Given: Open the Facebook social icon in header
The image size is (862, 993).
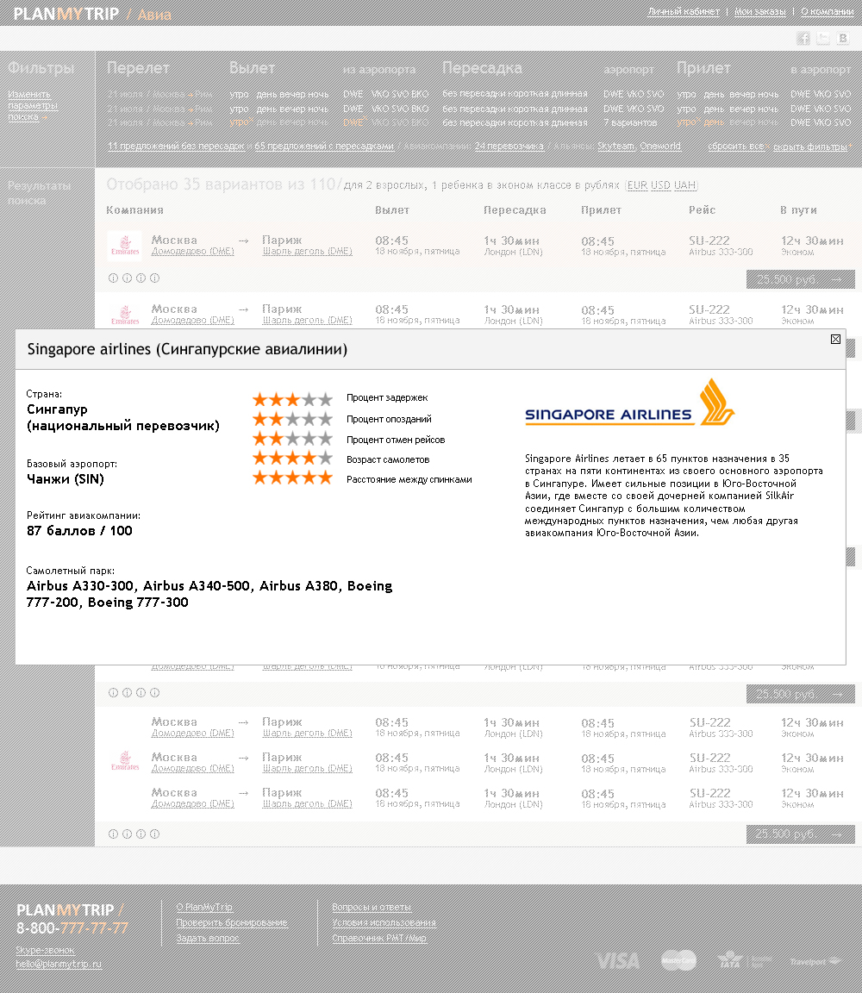Looking at the screenshot, I should click(x=803, y=38).
